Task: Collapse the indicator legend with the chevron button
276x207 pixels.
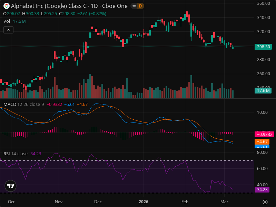Action: [x=8, y=30]
